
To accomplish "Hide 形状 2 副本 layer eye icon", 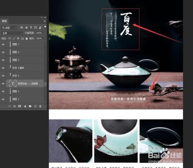I will click(3, 68).
